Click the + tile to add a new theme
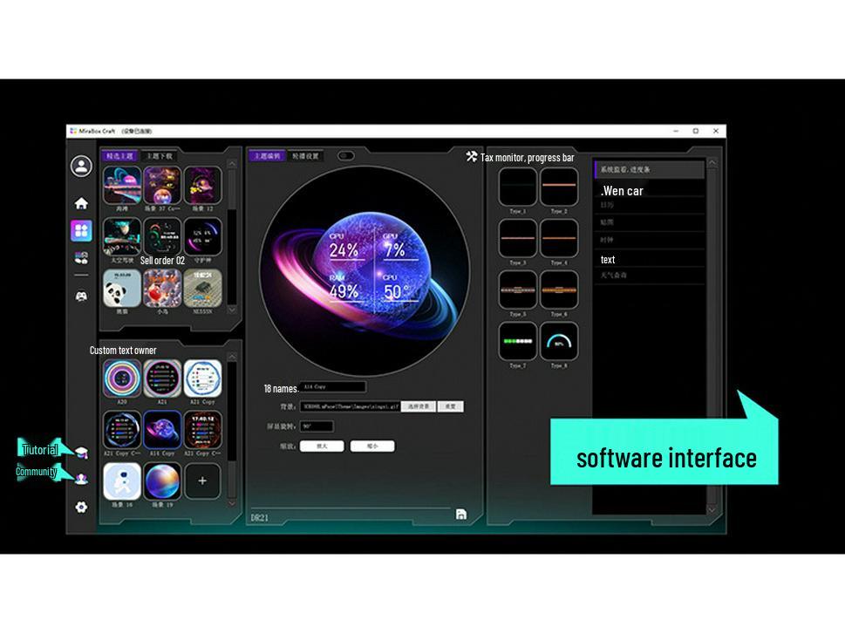The image size is (845, 634). [x=201, y=482]
